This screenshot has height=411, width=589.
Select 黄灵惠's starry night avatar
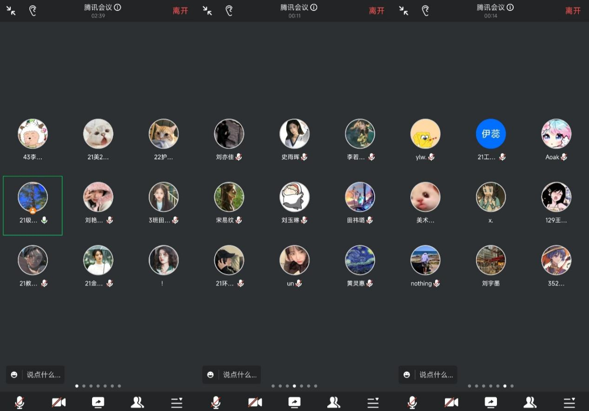pos(360,260)
